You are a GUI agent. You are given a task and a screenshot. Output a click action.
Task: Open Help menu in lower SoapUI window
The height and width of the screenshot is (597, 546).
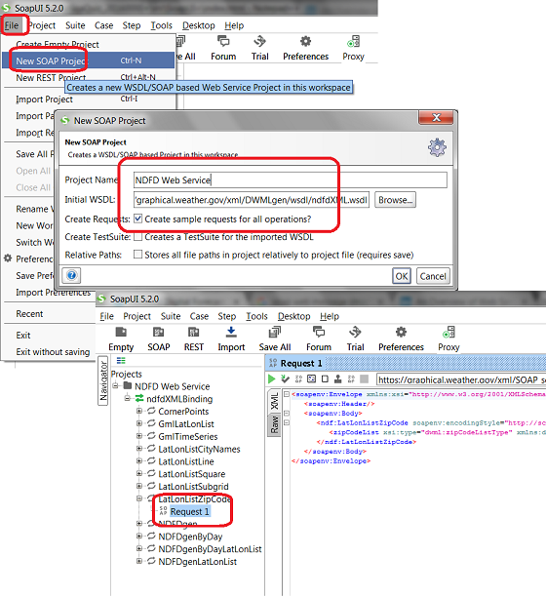330,316
